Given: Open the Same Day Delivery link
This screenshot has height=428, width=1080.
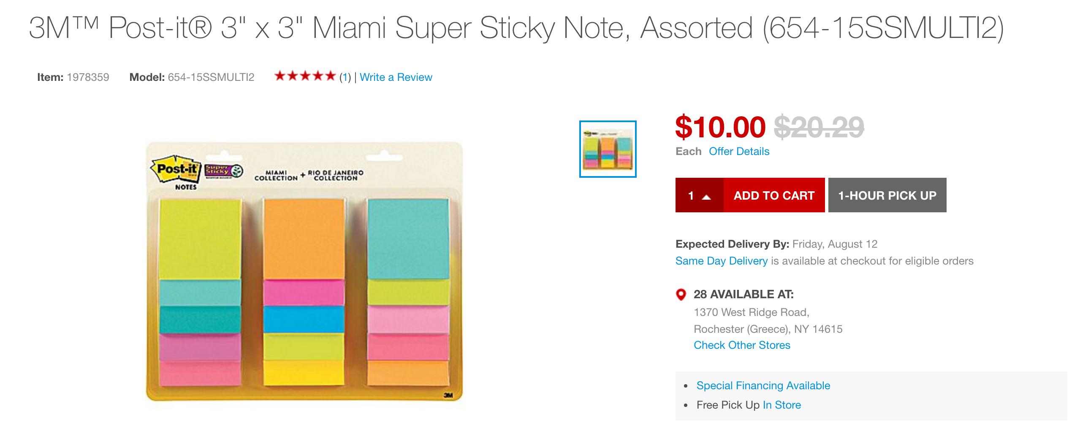Looking at the screenshot, I should click(722, 261).
